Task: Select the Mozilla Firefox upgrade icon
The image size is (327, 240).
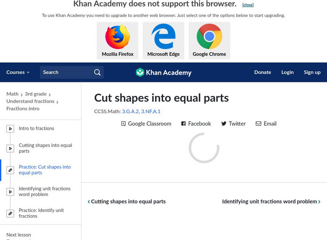Action: click(117, 38)
